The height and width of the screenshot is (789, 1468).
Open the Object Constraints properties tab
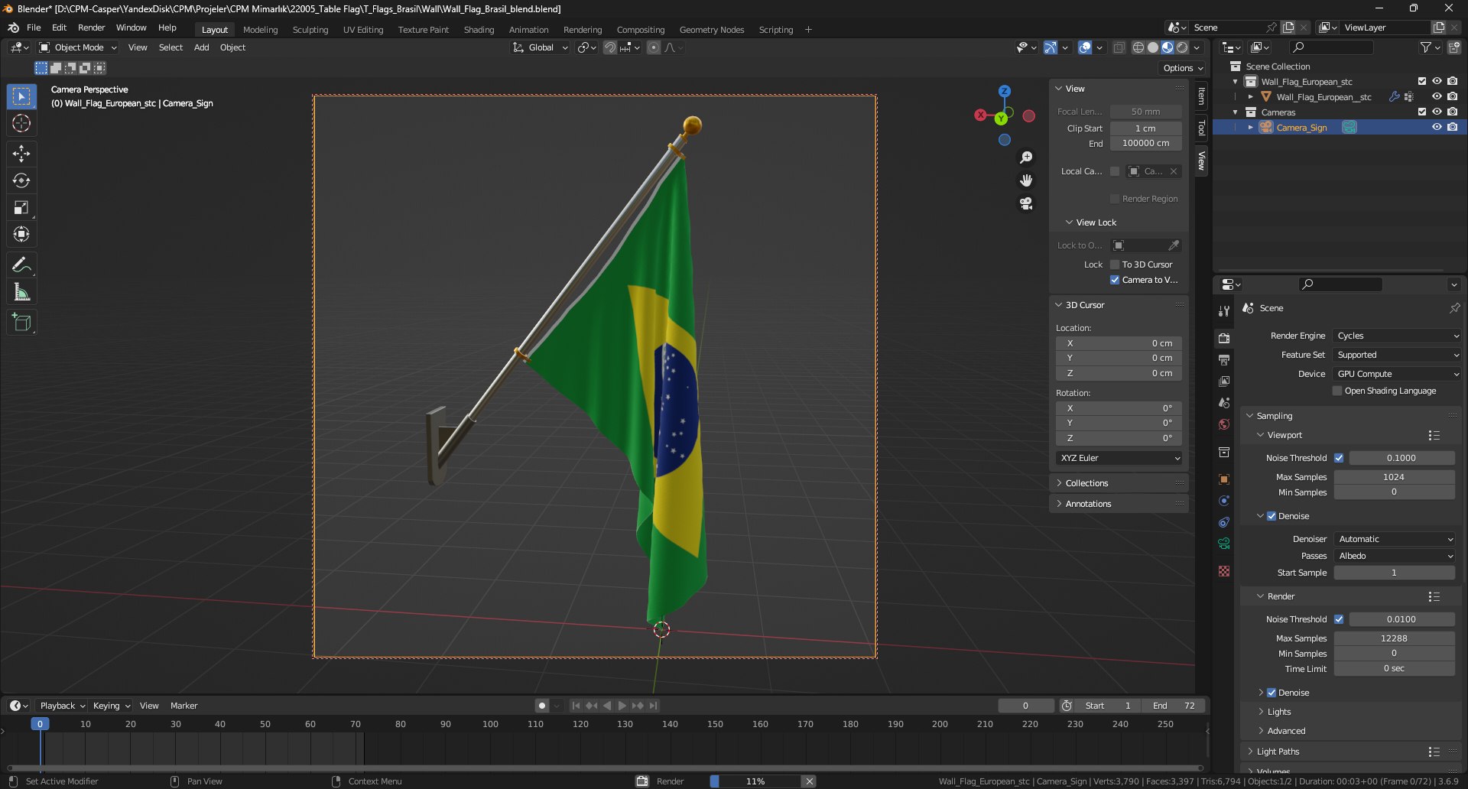point(1224,522)
